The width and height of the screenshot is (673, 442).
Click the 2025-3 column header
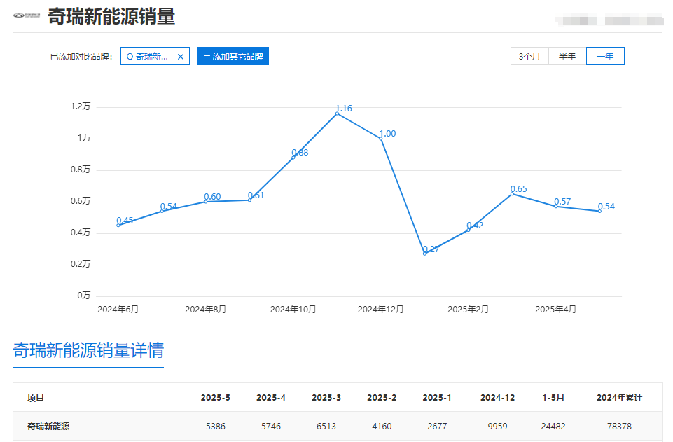click(326, 398)
